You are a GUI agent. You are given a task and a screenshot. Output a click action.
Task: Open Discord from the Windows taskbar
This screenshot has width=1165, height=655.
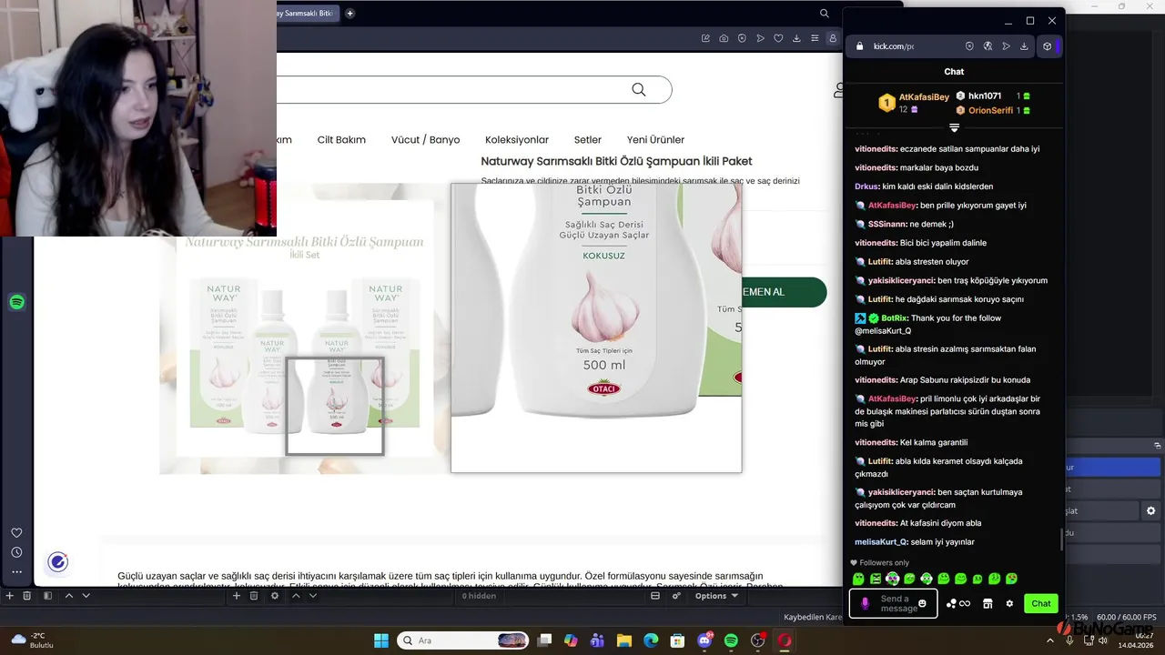(x=704, y=640)
